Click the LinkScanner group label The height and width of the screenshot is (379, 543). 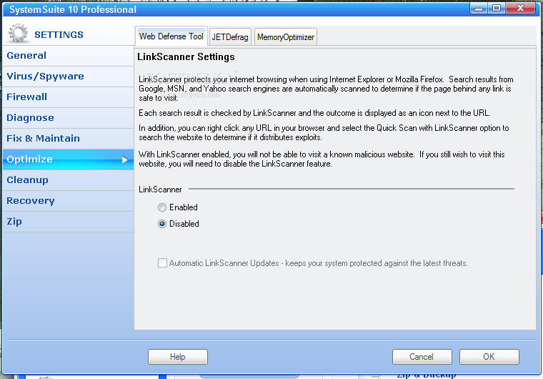[160, 189]
